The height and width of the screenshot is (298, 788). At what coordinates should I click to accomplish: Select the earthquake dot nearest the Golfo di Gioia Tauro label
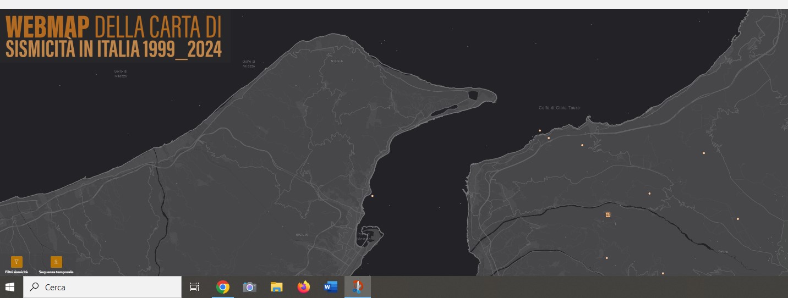[540, 130]
